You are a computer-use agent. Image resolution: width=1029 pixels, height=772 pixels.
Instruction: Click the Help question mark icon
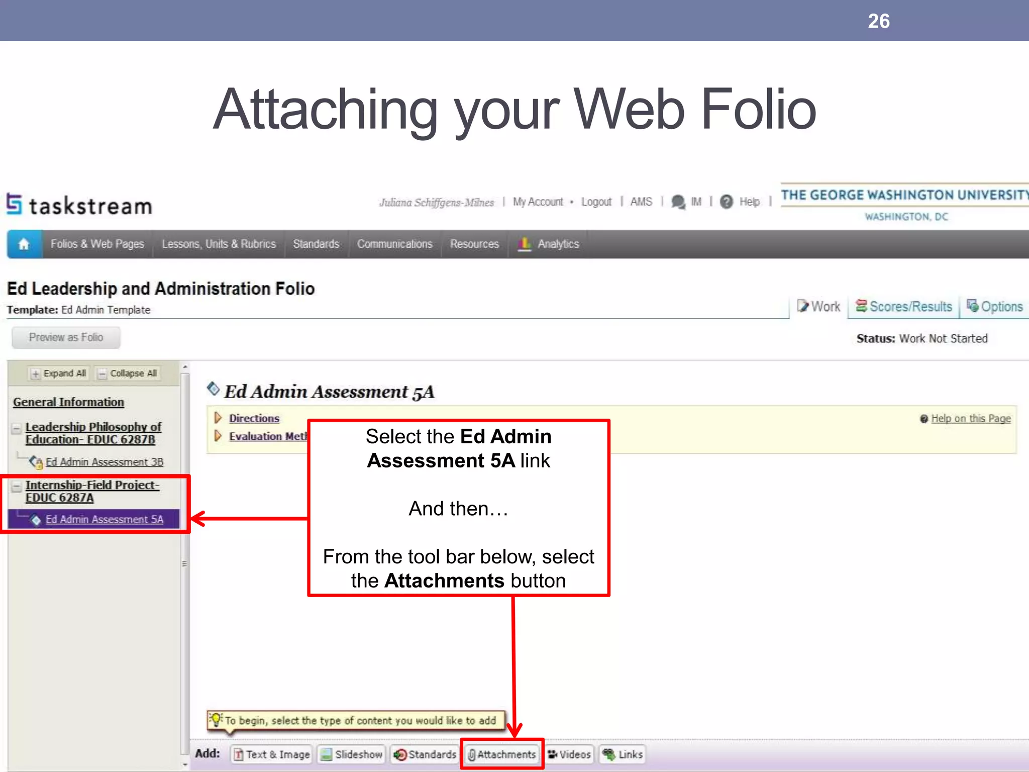pos(727,202)
